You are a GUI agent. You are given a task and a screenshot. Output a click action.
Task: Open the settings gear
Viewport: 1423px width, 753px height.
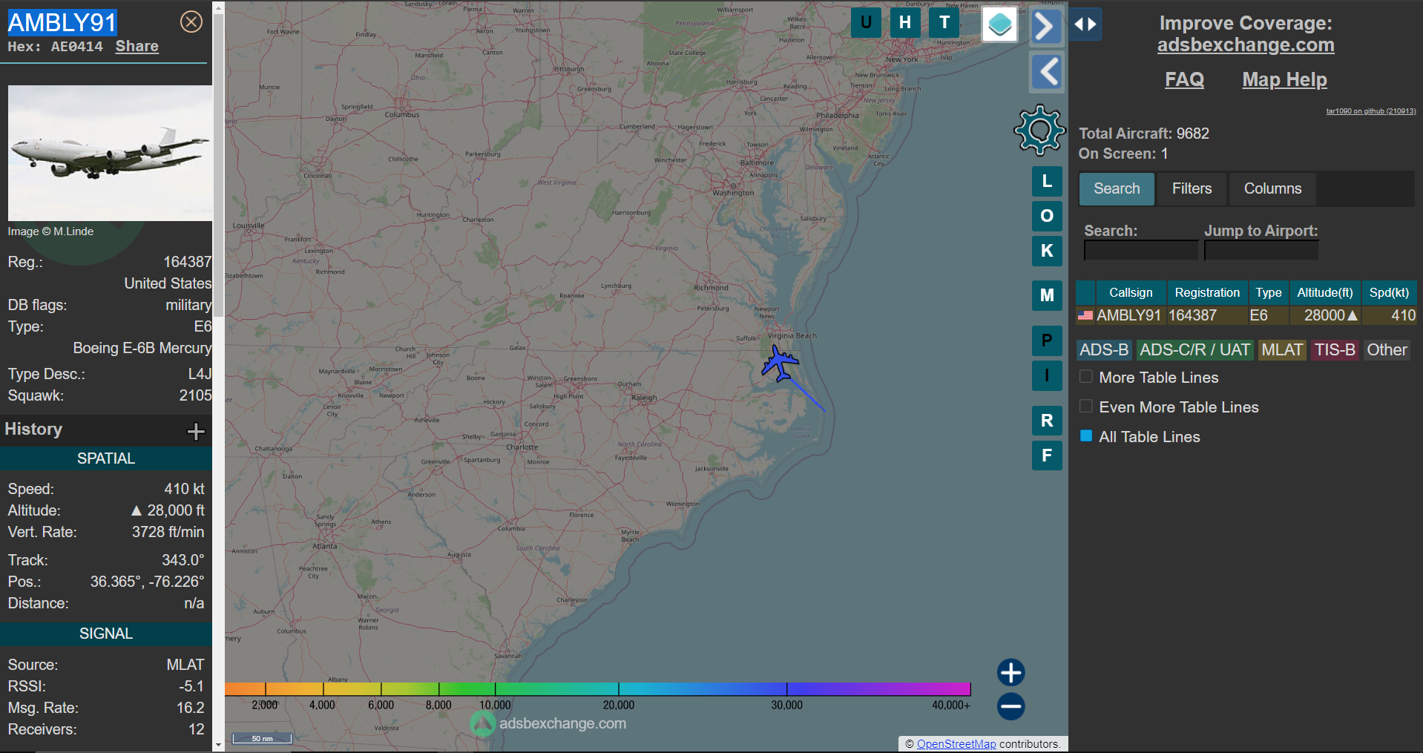1039,131
